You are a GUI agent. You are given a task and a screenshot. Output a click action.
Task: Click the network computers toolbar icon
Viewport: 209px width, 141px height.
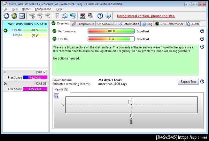point(73,16)
